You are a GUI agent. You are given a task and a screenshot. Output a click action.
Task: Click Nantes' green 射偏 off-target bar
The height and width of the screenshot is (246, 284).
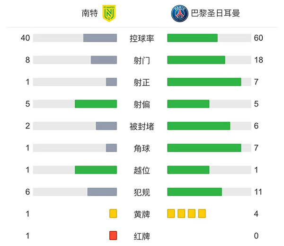point(96,104)
